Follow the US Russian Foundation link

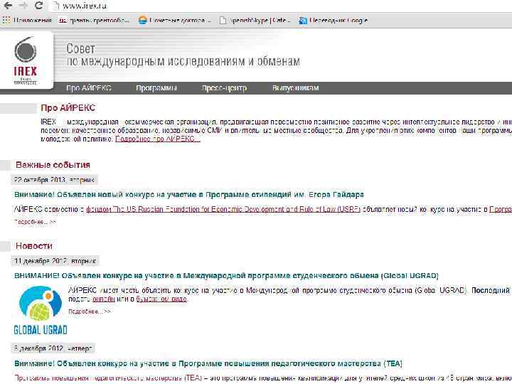click(223, 209)
